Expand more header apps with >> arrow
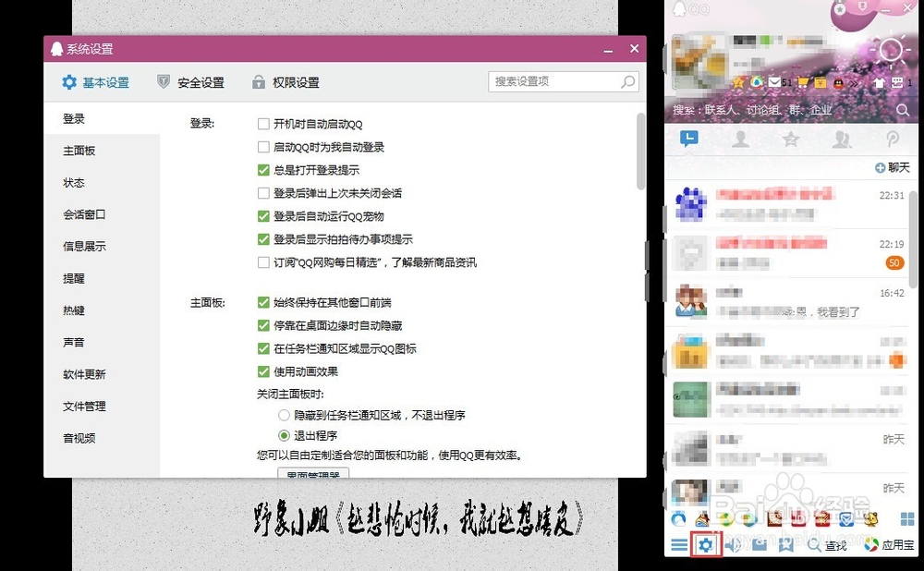This screenshot has height=571, width=924. click(x=853, y=83)
